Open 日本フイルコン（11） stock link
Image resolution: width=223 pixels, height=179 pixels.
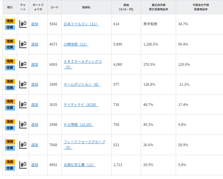[81, 24]
